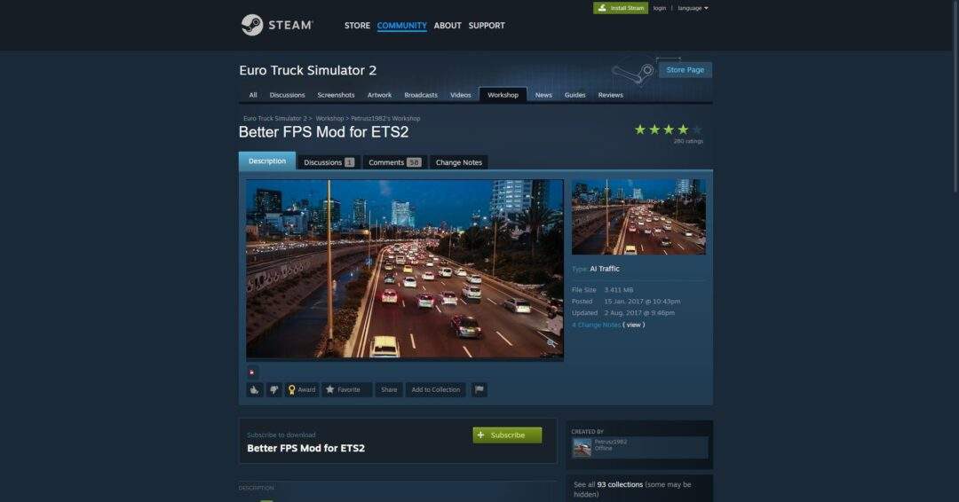Select the All hub tab
Viewport: 959px width, 502px height.
252,95
